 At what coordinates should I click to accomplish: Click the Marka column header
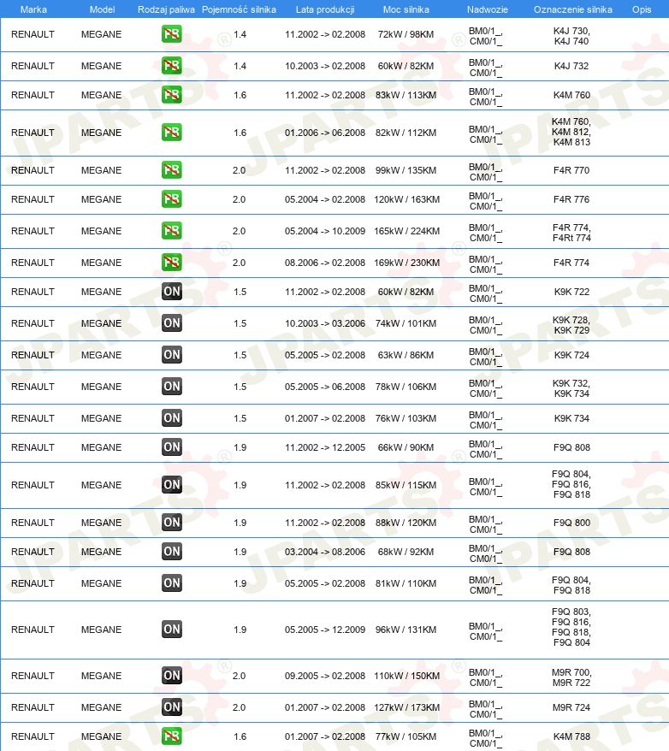click(33, 9)
